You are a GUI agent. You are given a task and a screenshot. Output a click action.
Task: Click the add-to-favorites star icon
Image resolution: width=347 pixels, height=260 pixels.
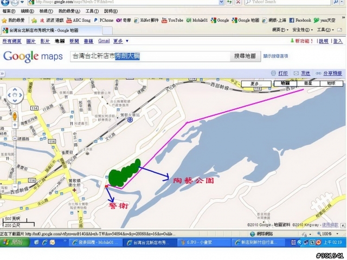tap(34, 21)
